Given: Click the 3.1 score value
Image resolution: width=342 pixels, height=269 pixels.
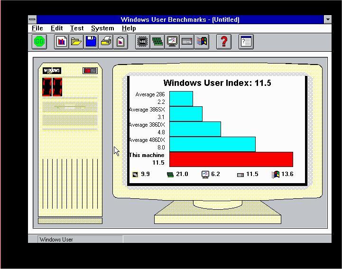Looking at the screenshot, I should click(161, 117).
